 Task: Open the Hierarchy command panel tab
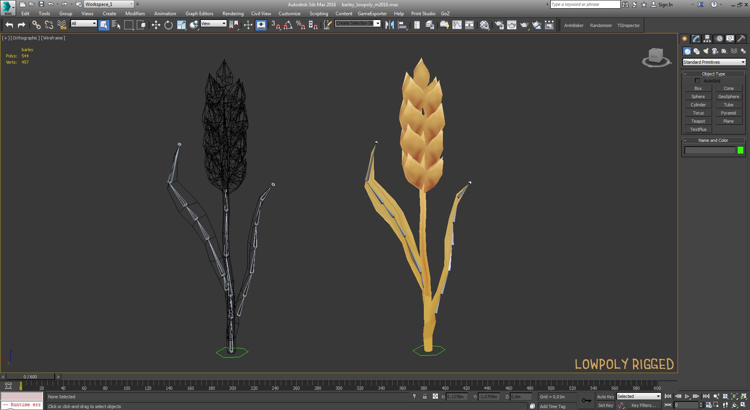point(707,39)
